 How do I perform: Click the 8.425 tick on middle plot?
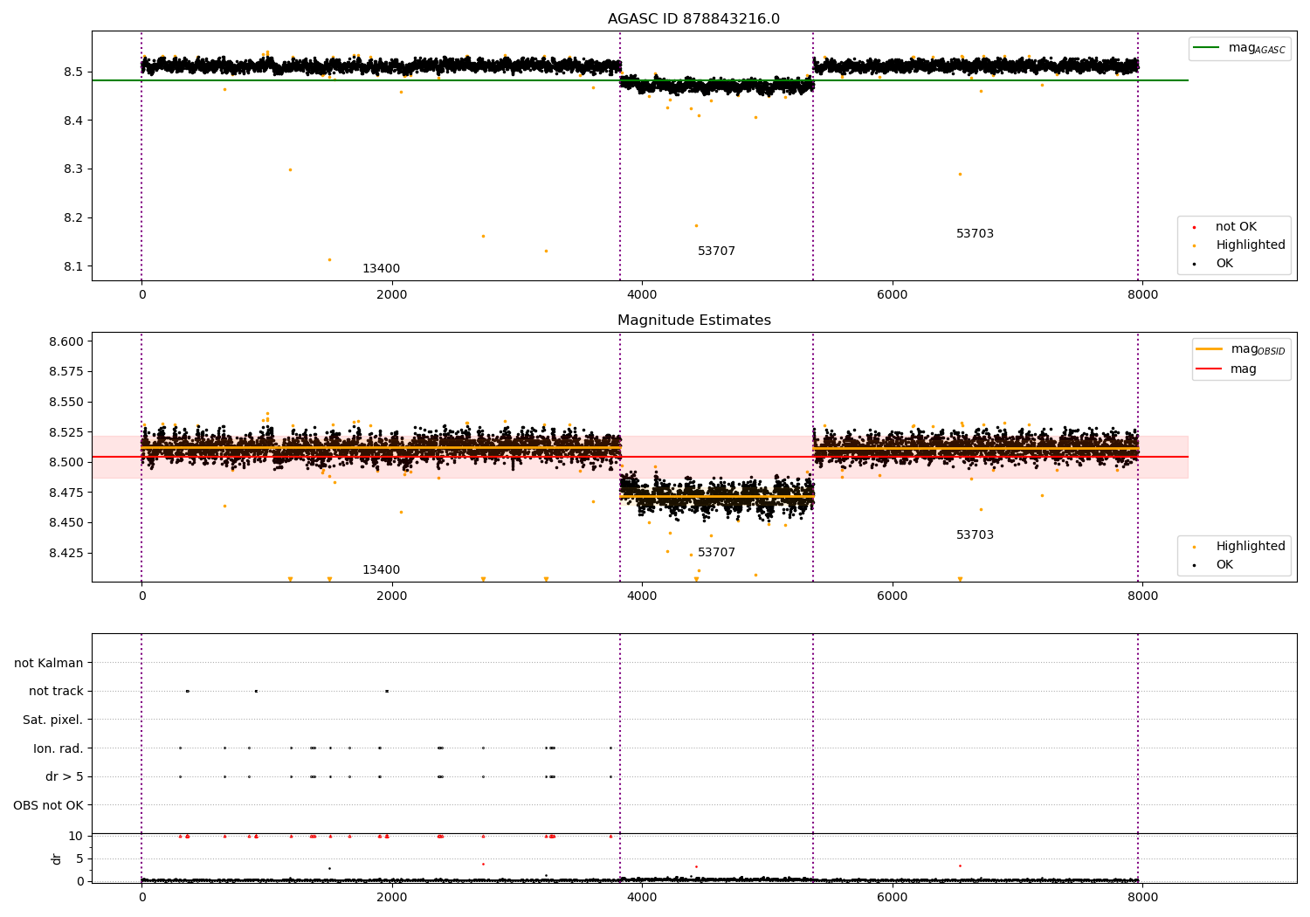66,553
